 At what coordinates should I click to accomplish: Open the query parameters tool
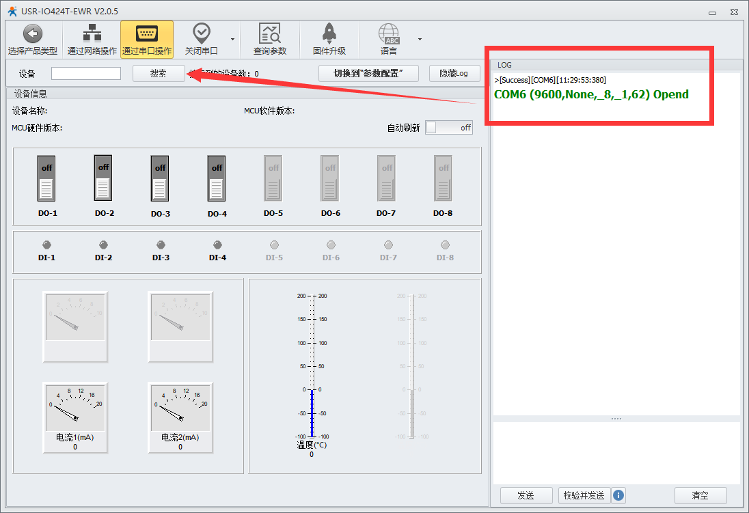(x=269, y=34)
